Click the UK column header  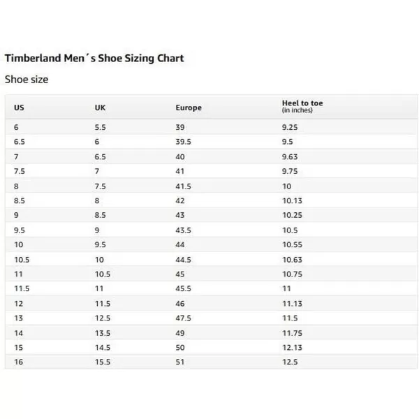(x=100, y=108)
